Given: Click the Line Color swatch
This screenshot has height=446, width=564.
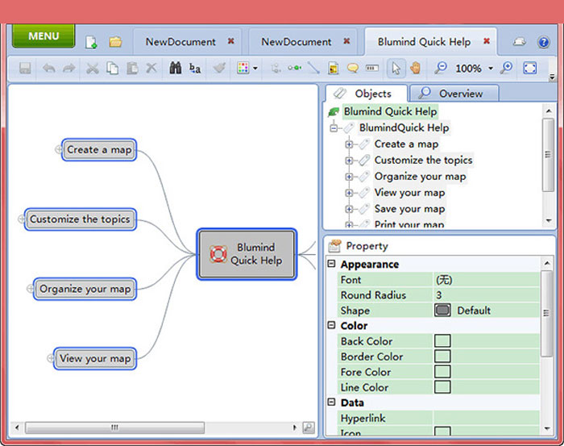Looking at the screenshot, I should click(442, 387).
